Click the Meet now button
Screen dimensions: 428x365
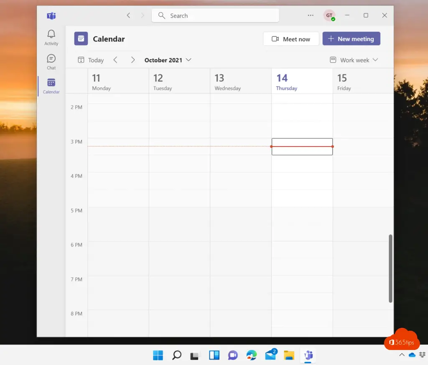tap(291, 39)
